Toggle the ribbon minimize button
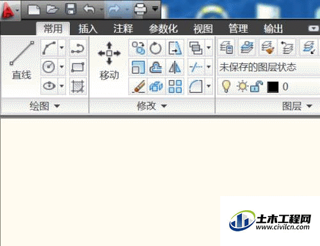Screen dimensions: 320x246 [314, 28]
